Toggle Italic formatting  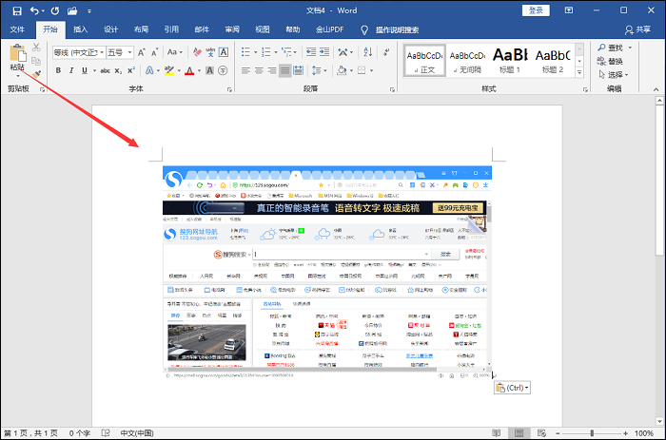[71, 70]
